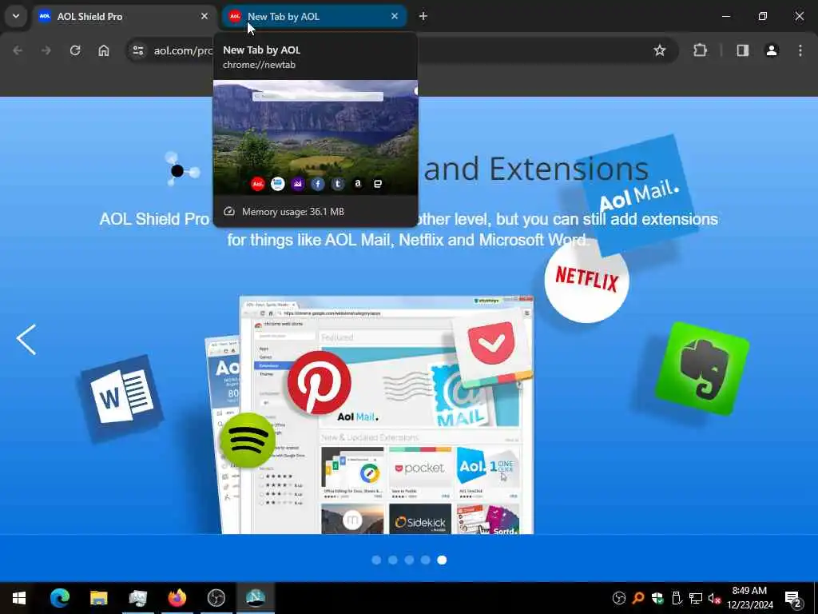818x614 pixels.
Task: Open the tab search dropdown arrow
Action: pyautogui.click(x=16, y=16)
